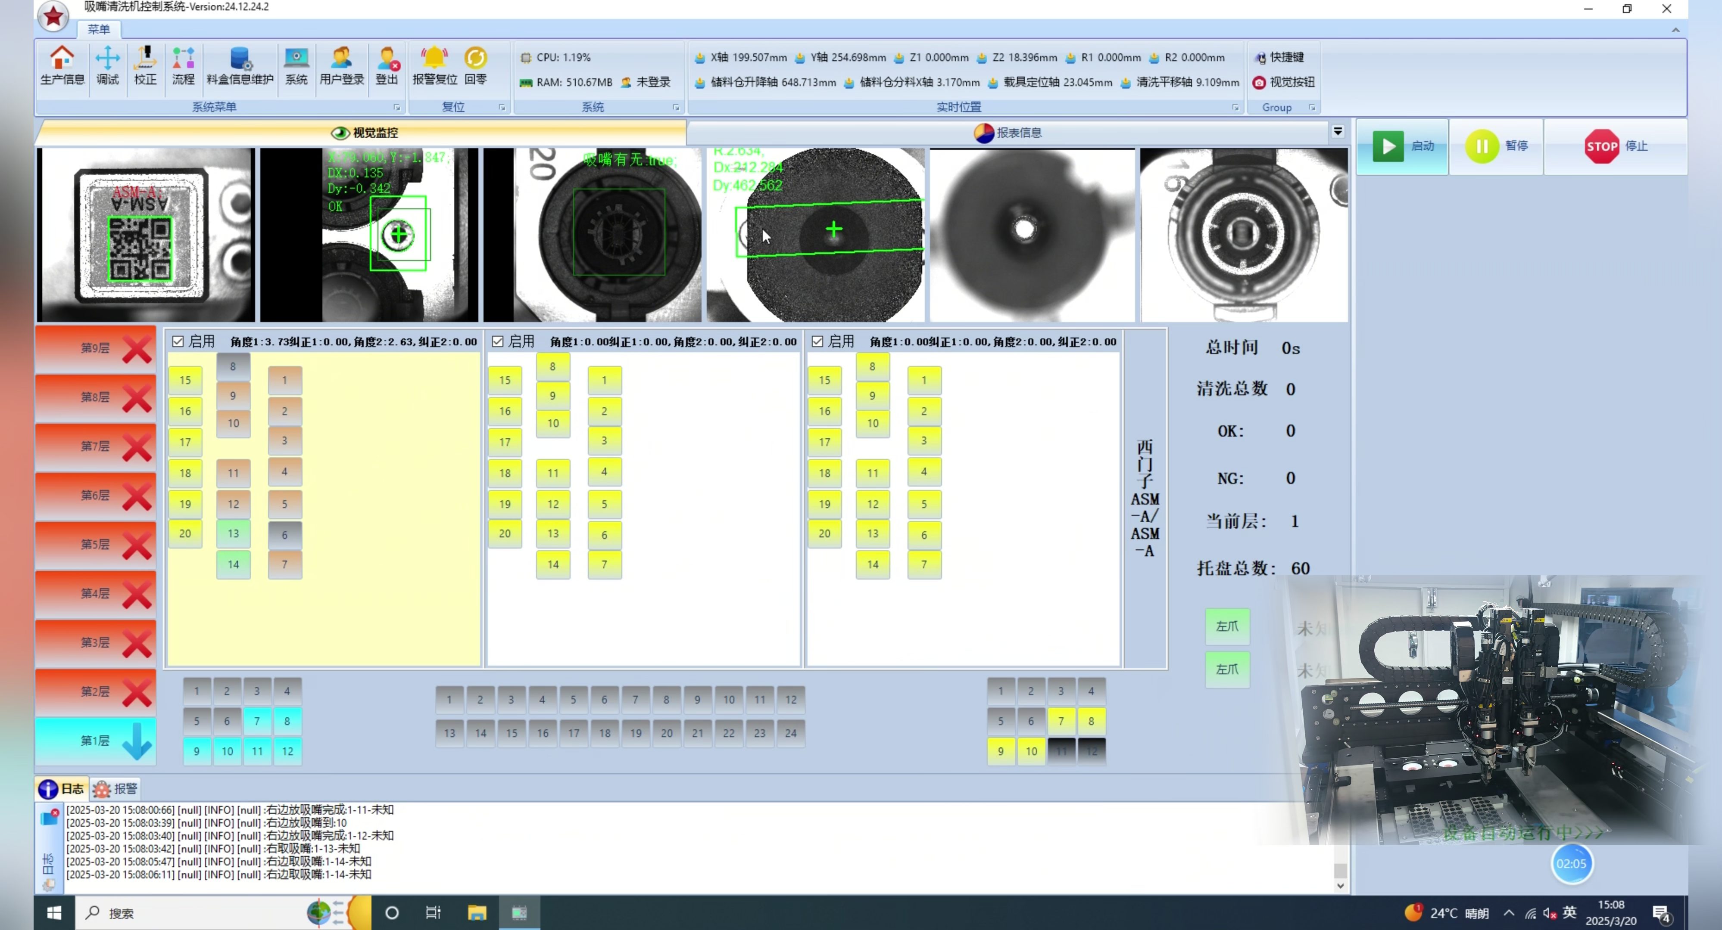Open the 生产信息 home icon
Screen dimensions: 1722x930
point(62,65)
